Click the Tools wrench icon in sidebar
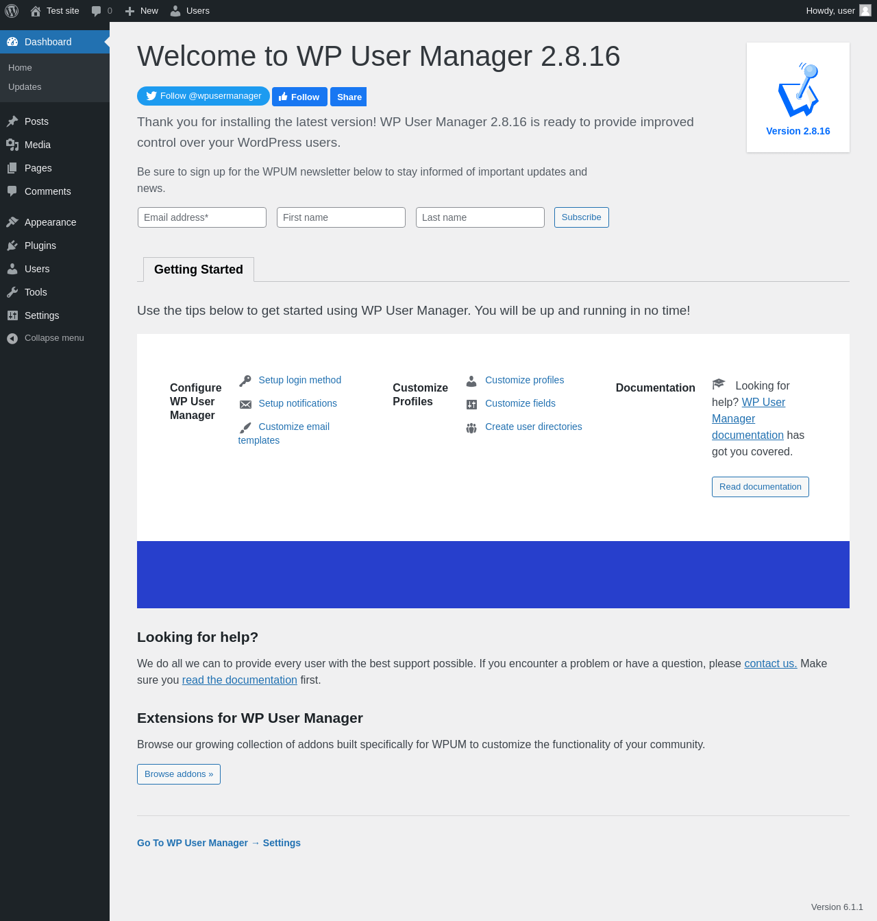Viewport: 877px width, 921px height. coord(12,292)
